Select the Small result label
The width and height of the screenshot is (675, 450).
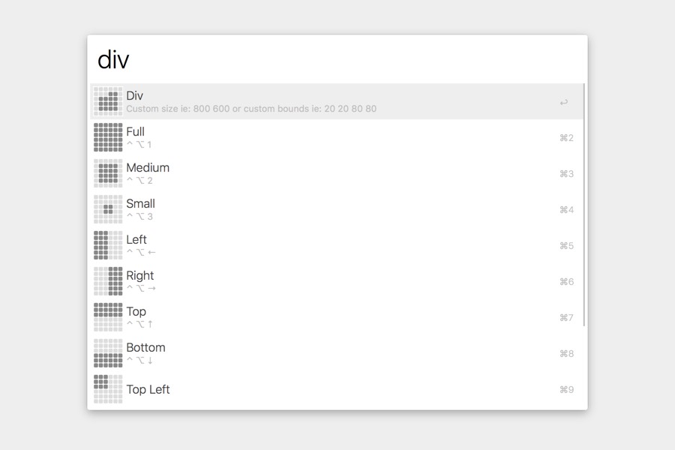pos(141,204)
